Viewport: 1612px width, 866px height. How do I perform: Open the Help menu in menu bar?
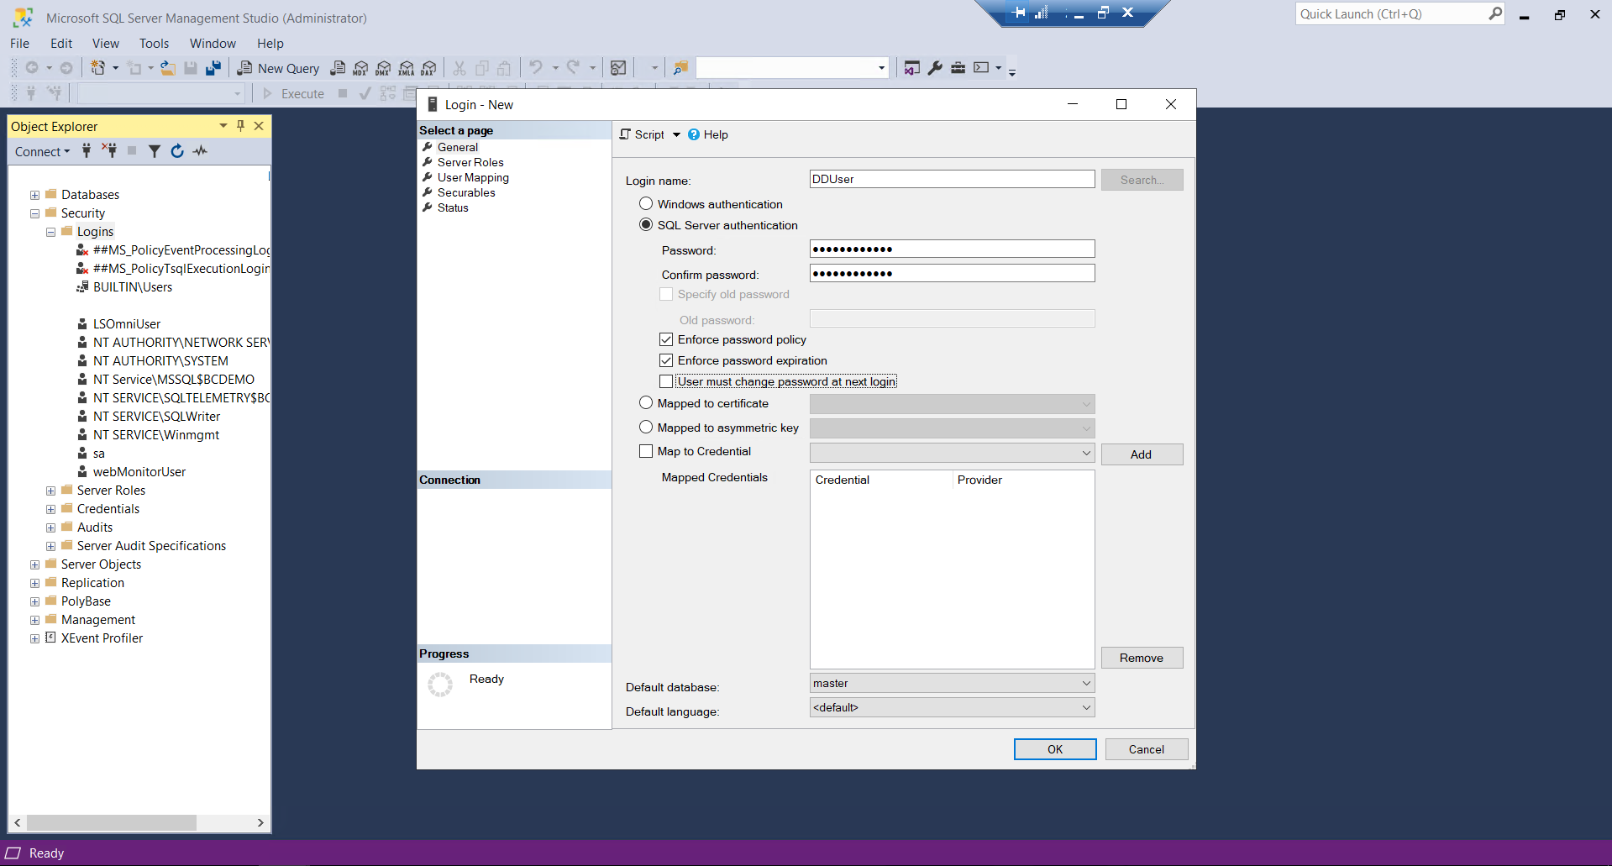click(270, 43)
